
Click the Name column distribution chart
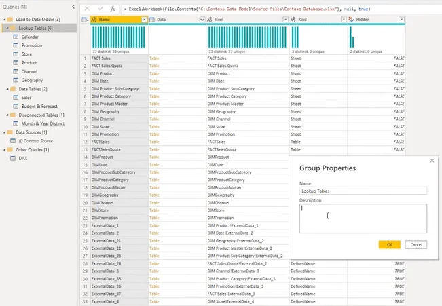click(x=119, y=37)
